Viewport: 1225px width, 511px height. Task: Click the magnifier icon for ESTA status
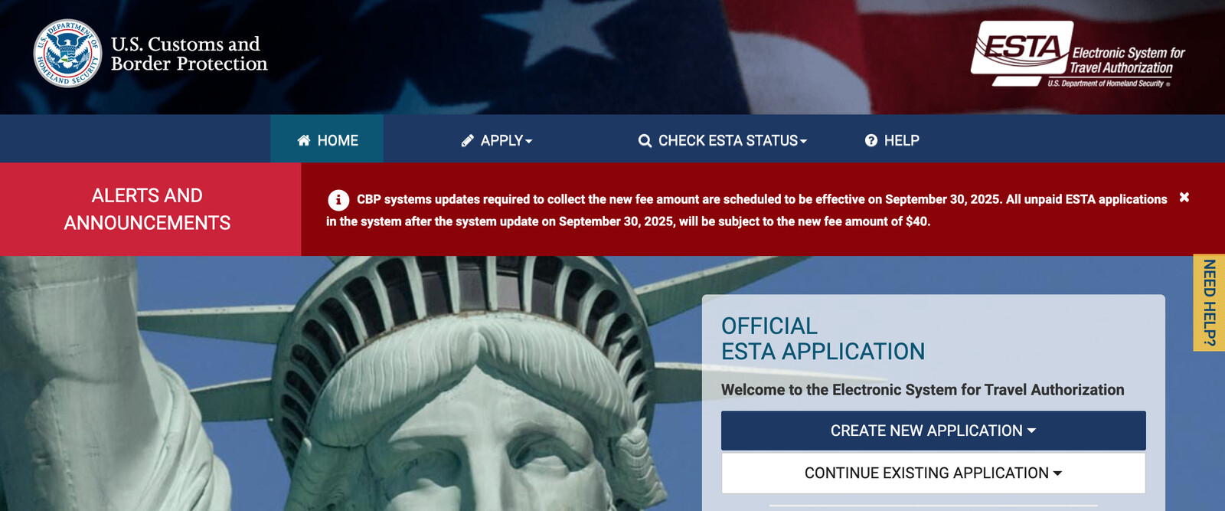pos(645,141)
